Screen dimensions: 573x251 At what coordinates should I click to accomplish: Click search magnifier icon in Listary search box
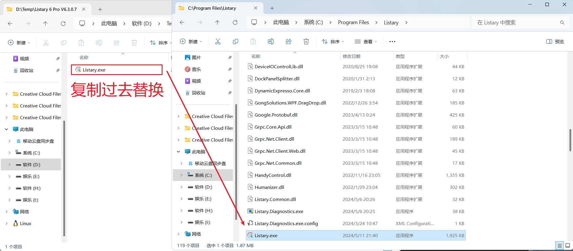coord(562,22)
